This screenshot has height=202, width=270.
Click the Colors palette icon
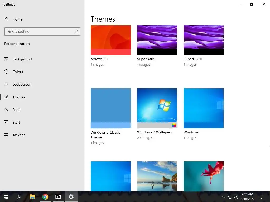click(x=6, y=72)
